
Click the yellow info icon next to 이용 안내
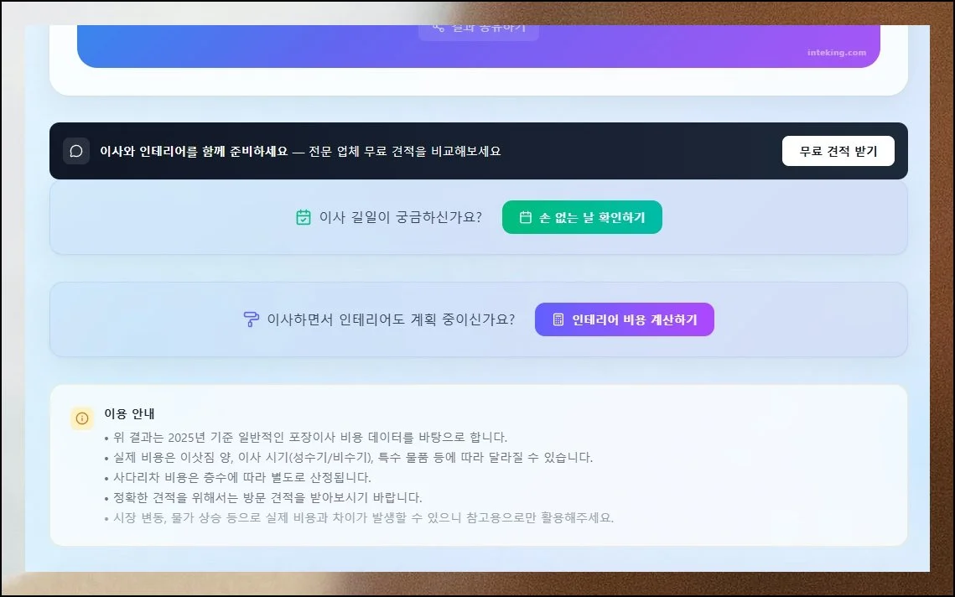click(82, 418)
